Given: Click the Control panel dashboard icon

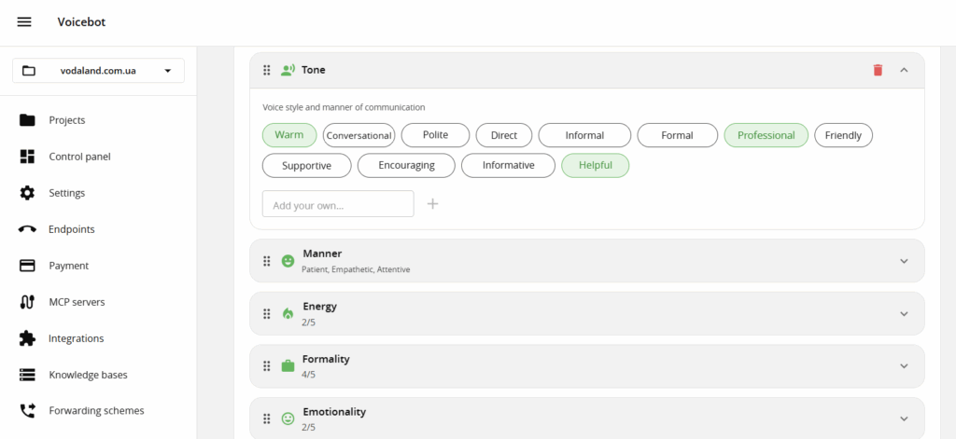Looking at the screenshot, I should point(27,157).
